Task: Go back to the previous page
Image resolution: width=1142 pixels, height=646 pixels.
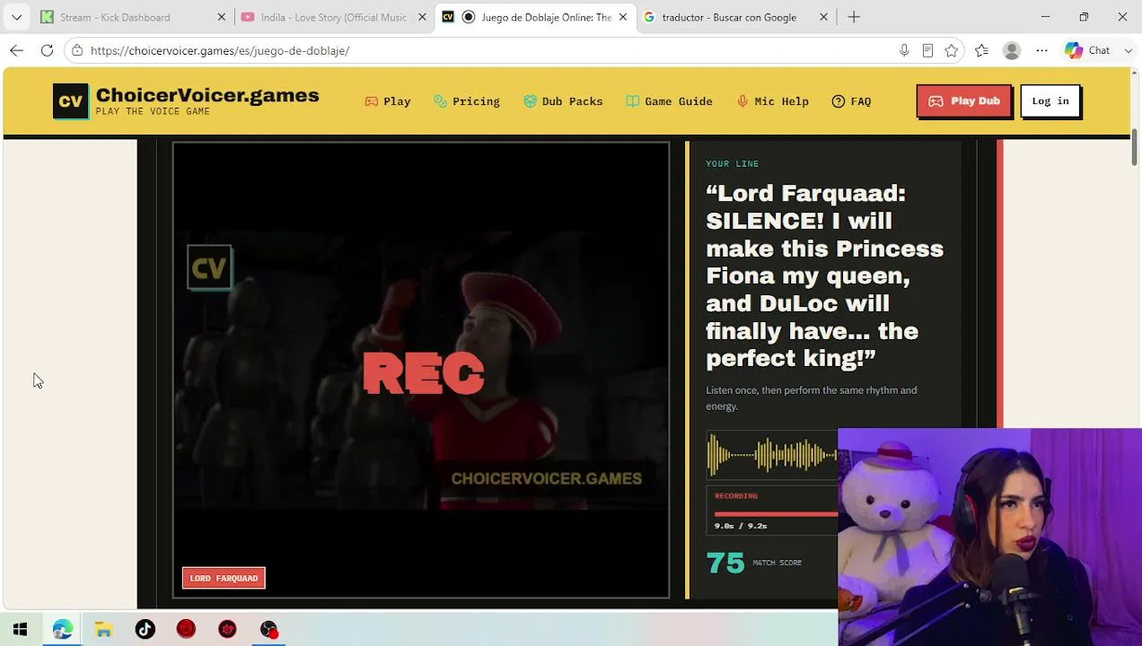Action: click(x=16, y=50)
